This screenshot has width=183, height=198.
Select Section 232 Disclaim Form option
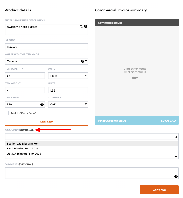pos(24,143)
